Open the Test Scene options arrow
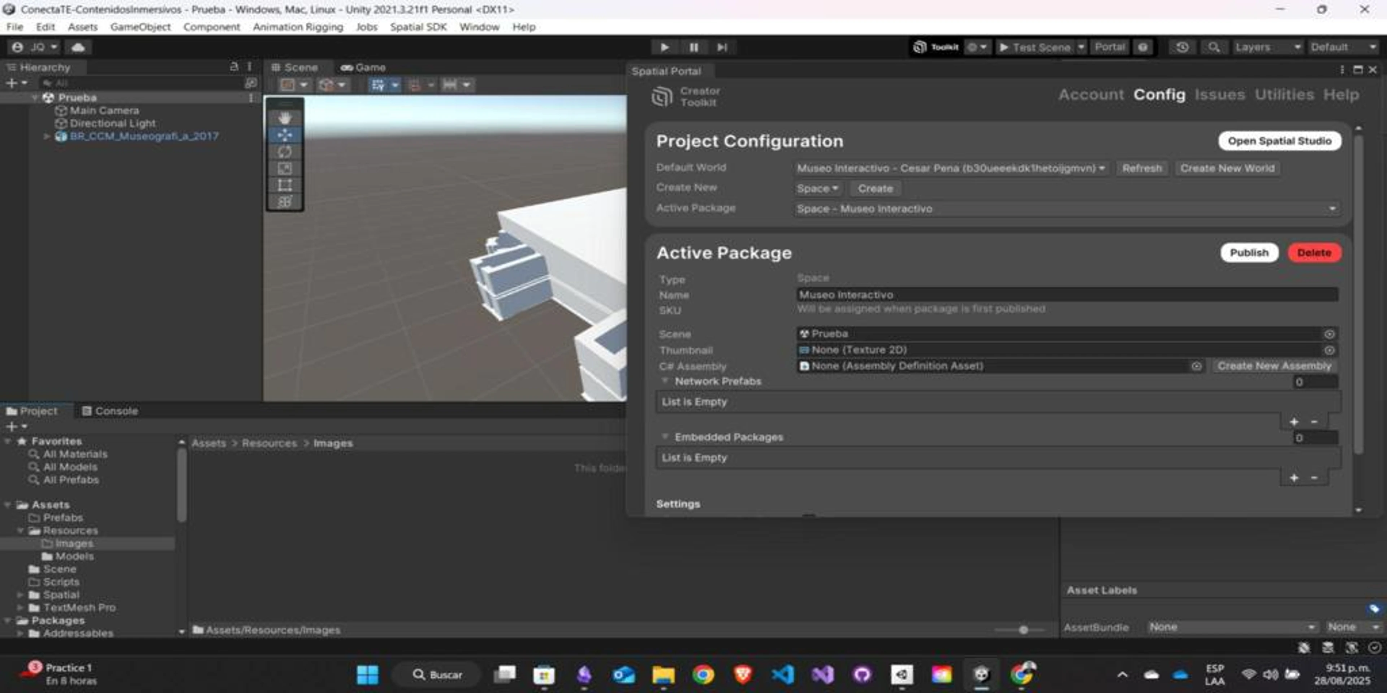 pos(1081,47)
